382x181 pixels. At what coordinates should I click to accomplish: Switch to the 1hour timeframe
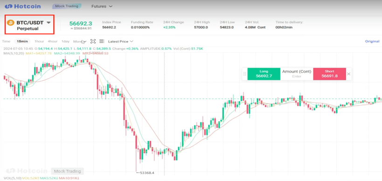click(x=39, y=42)
